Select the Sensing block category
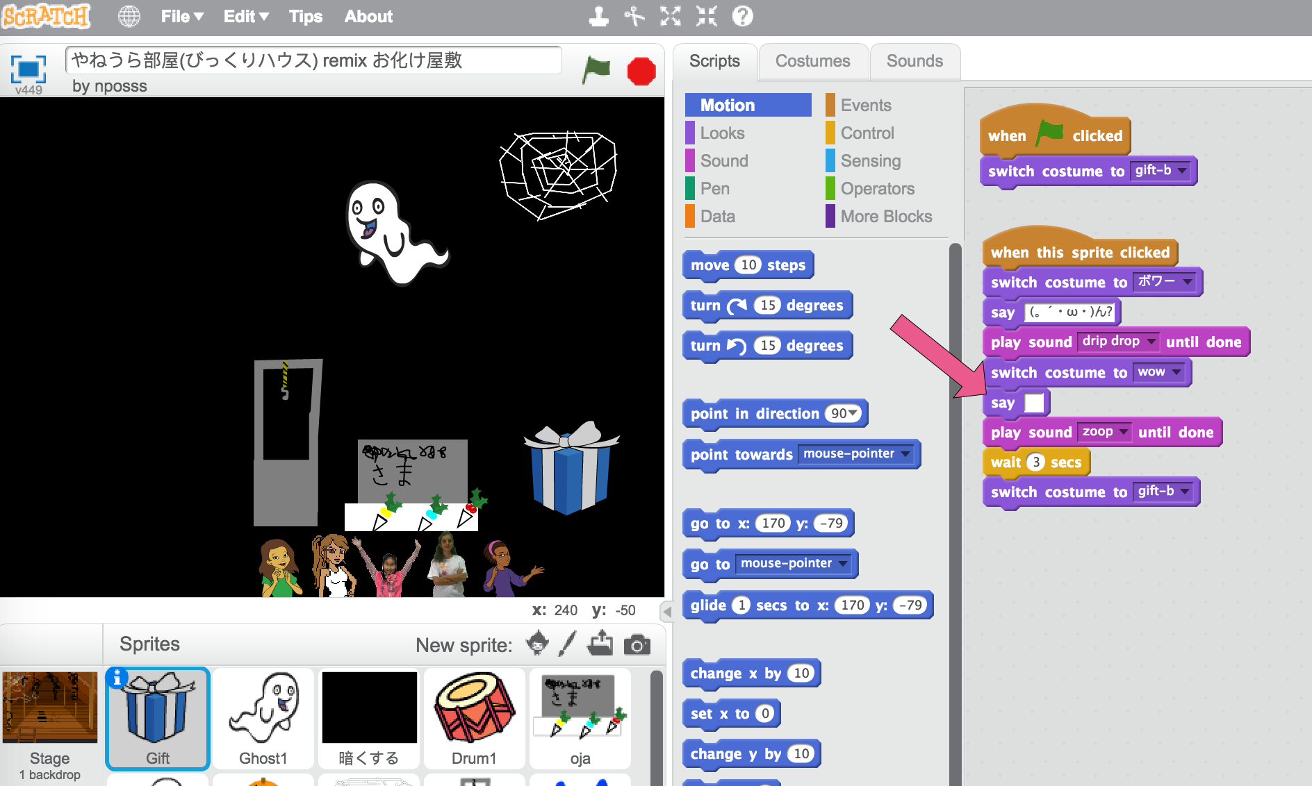 click(871, 160)
